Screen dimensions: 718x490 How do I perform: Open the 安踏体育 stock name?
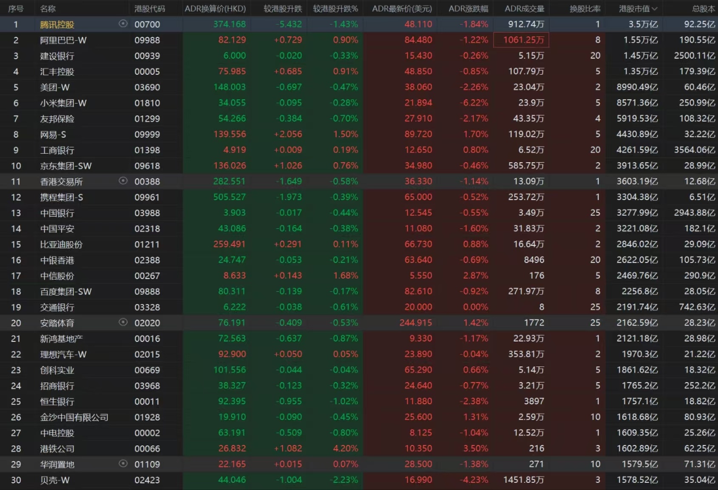click(x=57, y=323)
